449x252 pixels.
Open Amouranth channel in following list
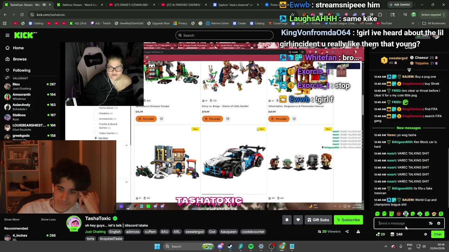(30, 97)
